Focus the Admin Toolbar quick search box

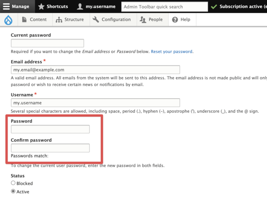pos(164,7)
